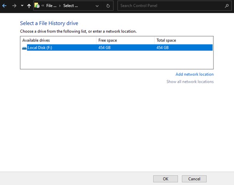Screen dimensions: 234x185
Task: Click the magnifier search icon
Action: click(227, 6)
